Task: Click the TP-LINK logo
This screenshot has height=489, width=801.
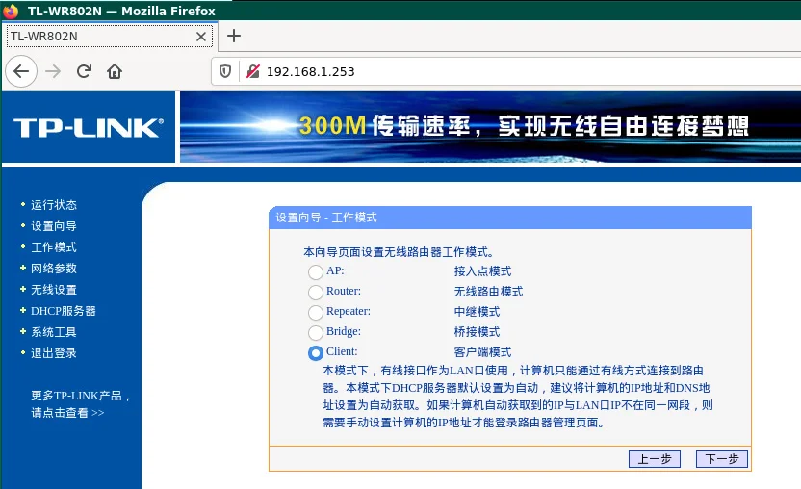Action: coord(89,128)
